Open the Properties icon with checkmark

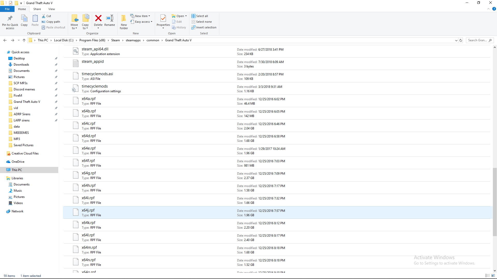(163, 18)
